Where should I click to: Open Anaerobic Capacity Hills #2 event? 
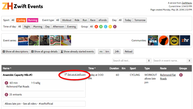[18, 75]
